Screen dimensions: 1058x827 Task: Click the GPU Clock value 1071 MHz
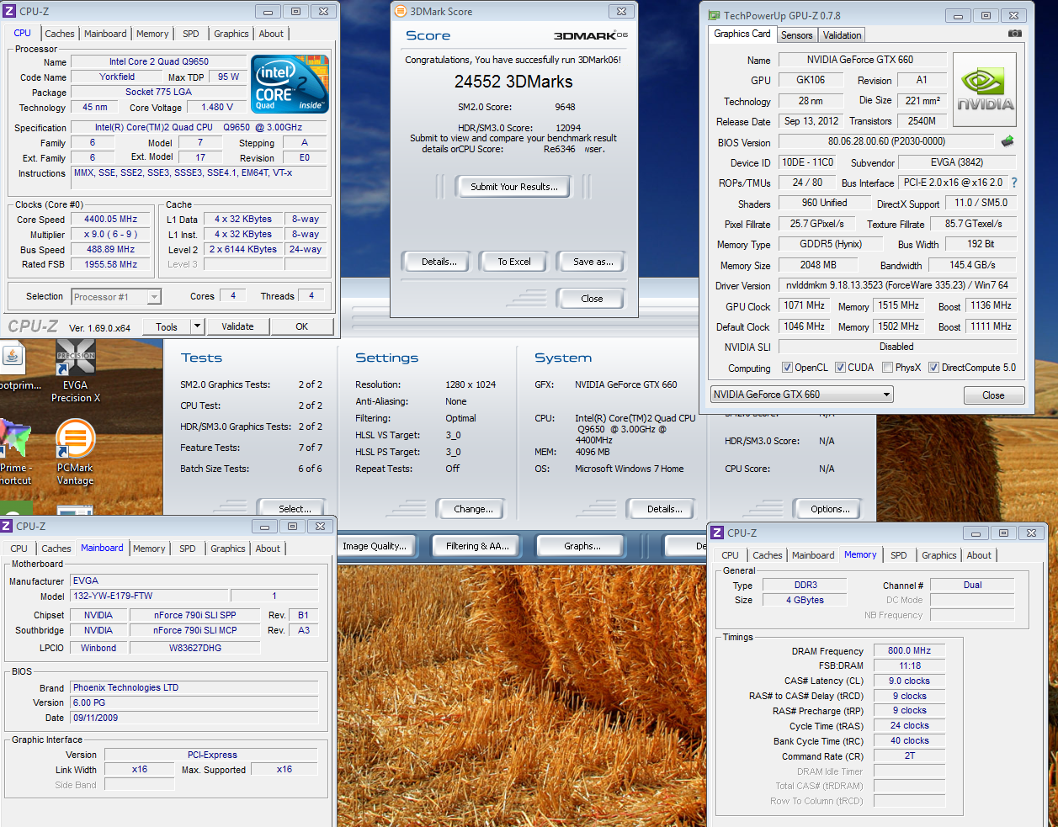click(x=805, y=305)
